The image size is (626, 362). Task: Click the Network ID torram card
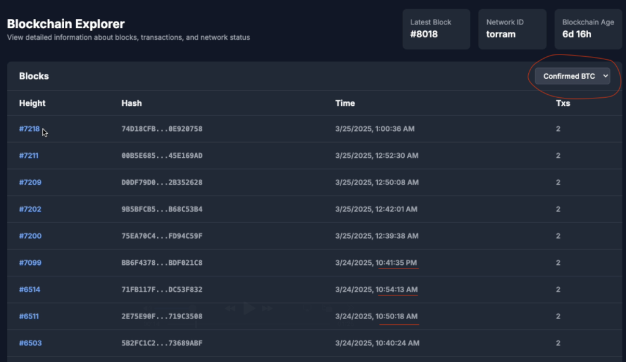[512, 29]
